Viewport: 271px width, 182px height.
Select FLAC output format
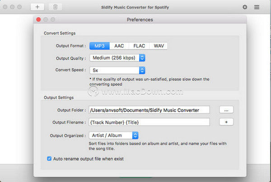(x=139, y=46)
